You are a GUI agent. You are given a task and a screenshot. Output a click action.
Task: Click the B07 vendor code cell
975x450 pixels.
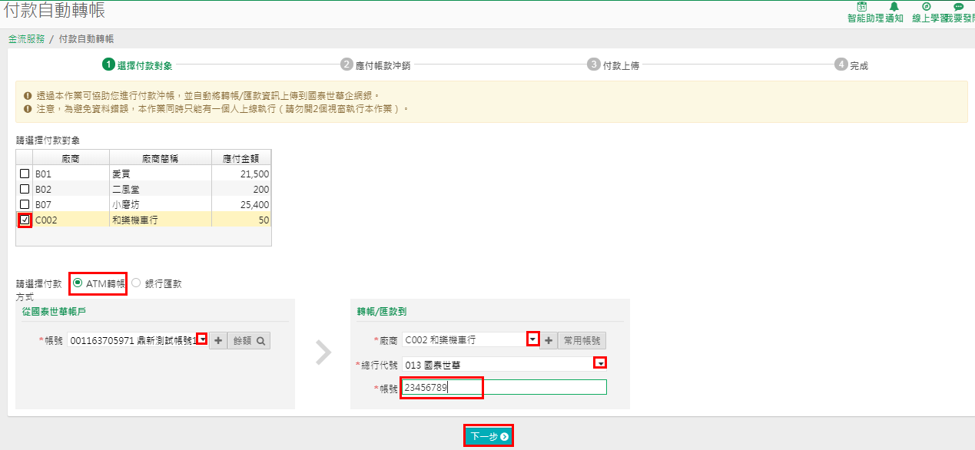[70, 204]
